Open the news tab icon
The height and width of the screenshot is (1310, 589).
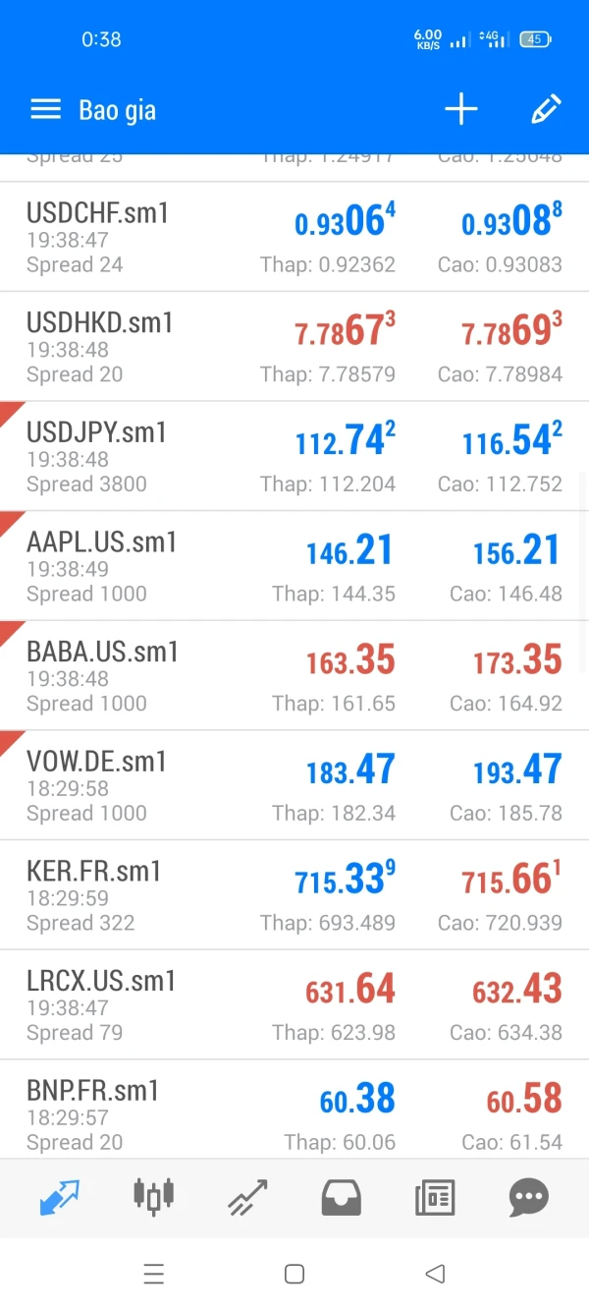(434, 1196)
